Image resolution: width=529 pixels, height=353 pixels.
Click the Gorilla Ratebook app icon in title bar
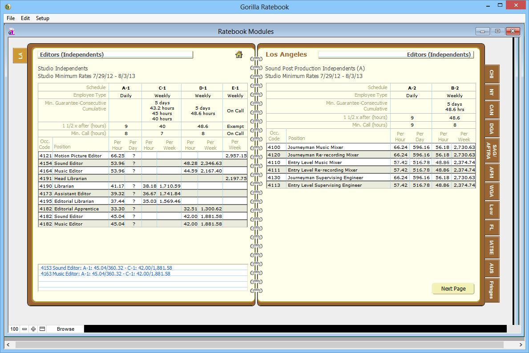pos(8,6)
